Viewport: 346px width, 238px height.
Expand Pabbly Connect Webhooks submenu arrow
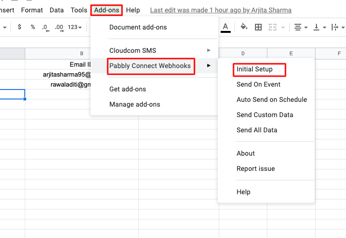209,66
